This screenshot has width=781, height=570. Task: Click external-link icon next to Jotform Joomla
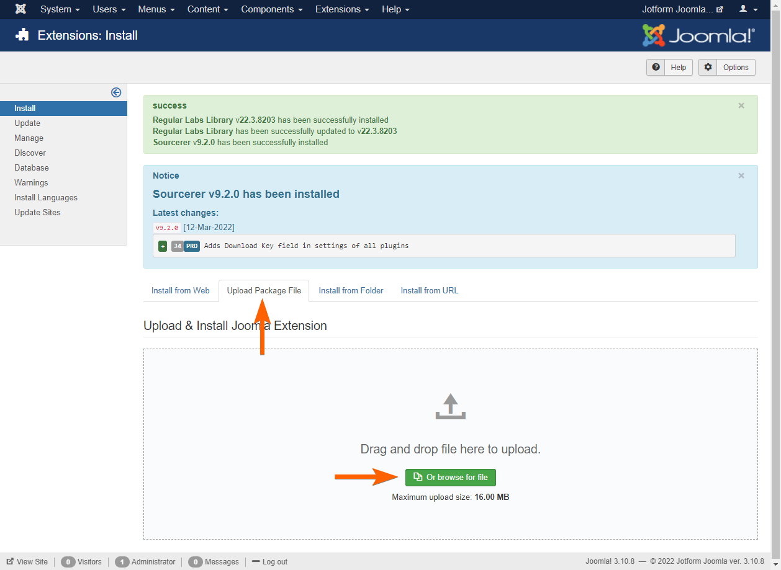click(x=719, y=9)
